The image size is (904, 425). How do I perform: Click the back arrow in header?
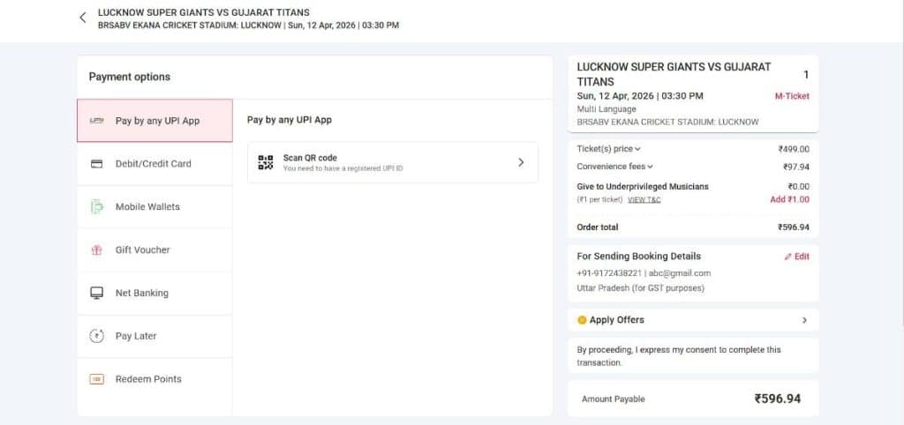tap(83, 18)
